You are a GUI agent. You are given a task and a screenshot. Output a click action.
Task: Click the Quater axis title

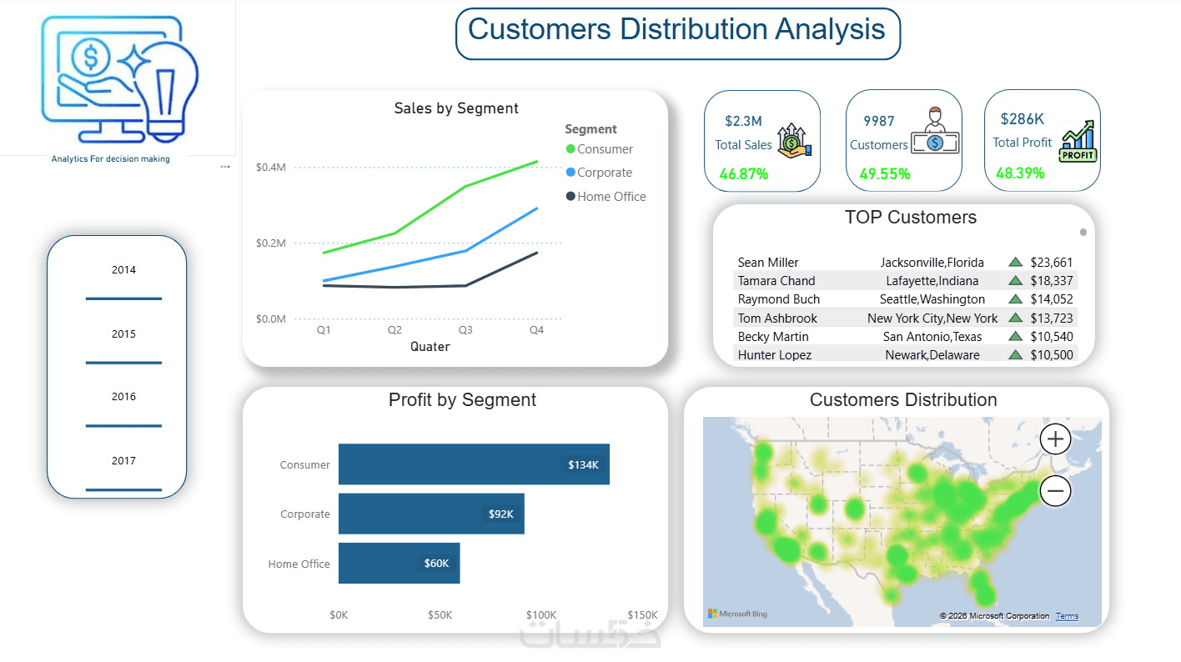click(430, 347)
